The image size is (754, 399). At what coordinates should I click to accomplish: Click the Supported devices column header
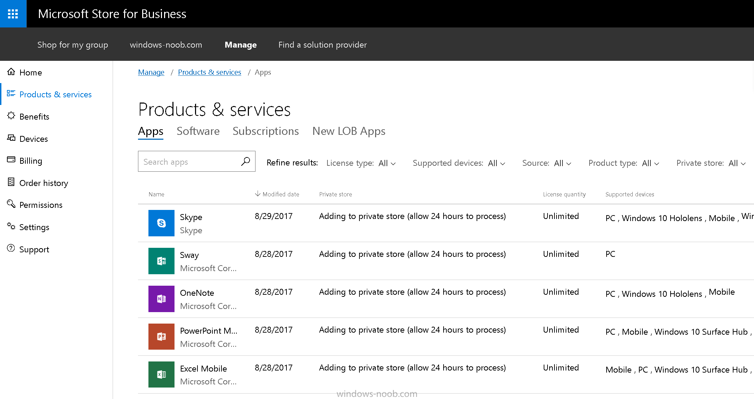point(630,194)
